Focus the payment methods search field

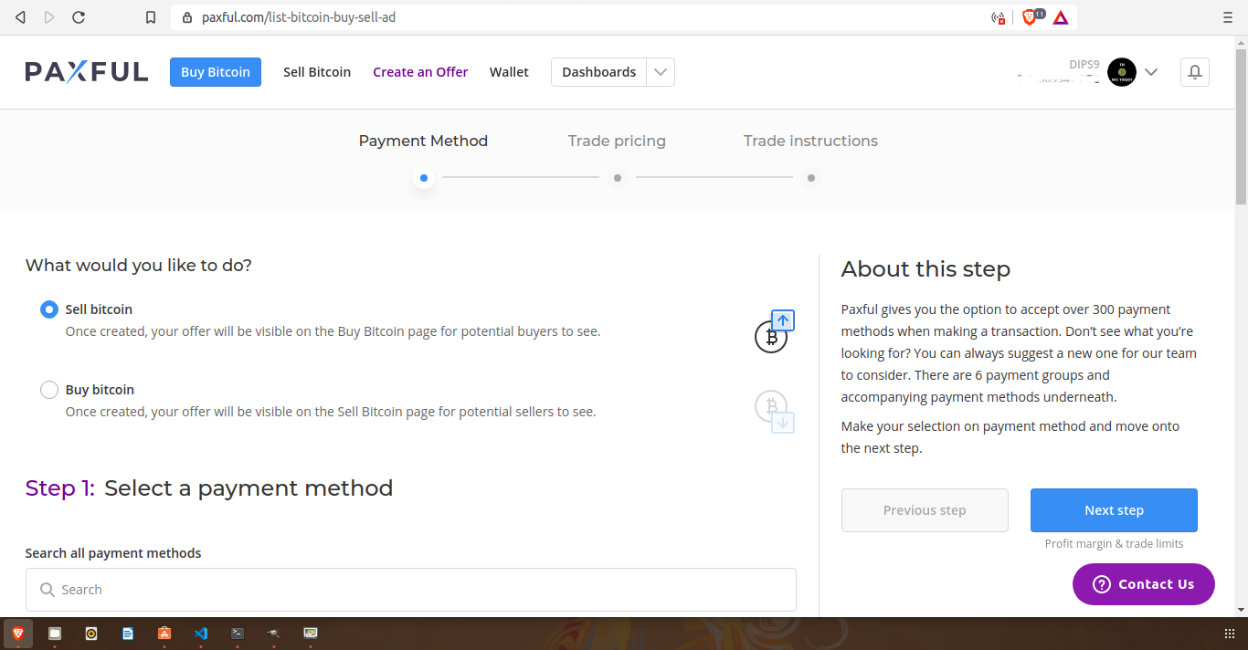(411, 590)
